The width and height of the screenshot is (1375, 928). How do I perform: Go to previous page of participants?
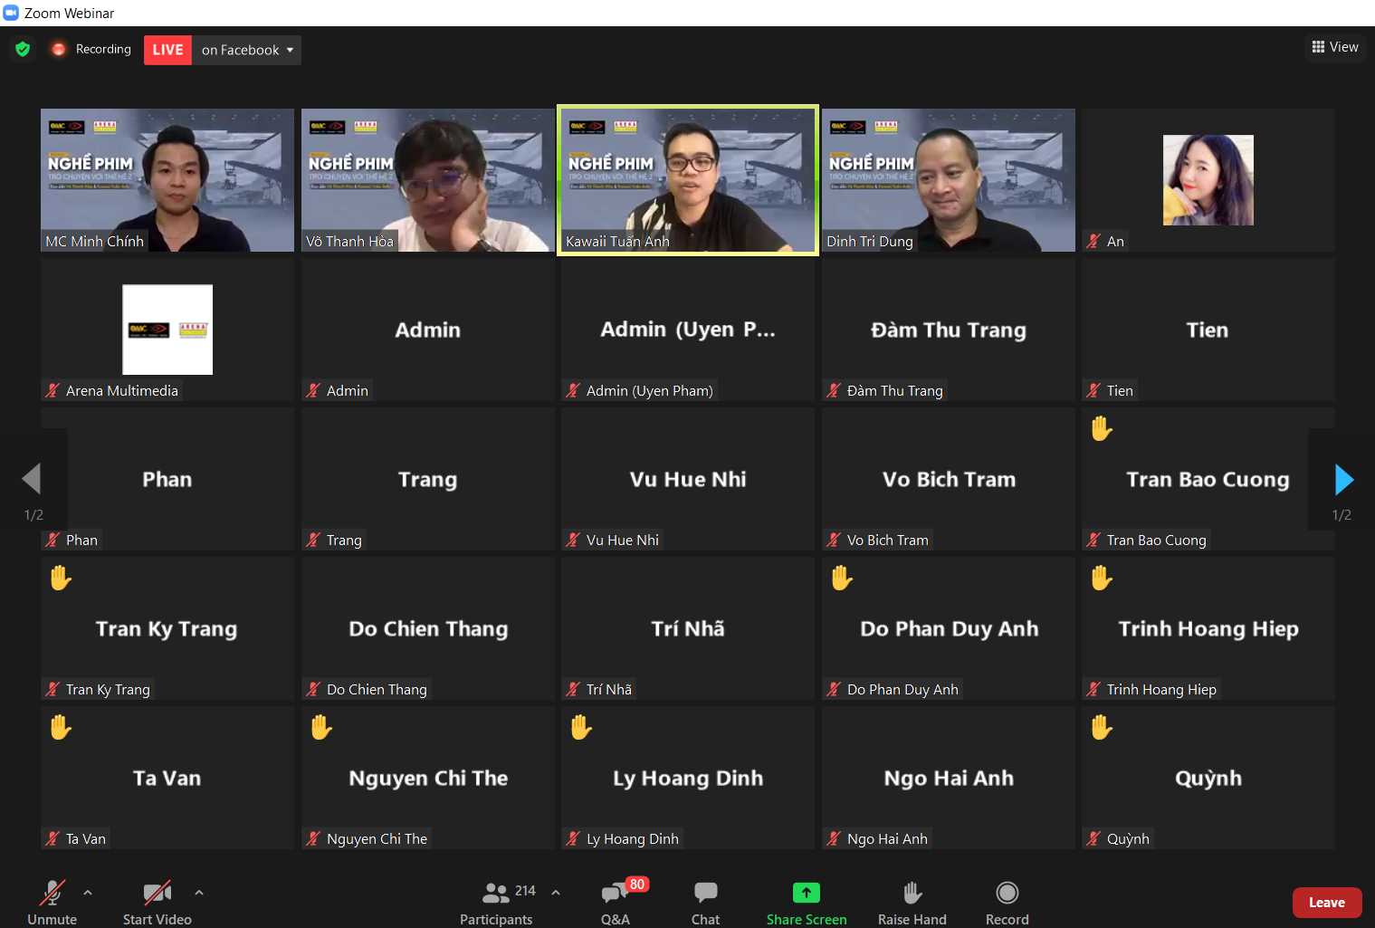(33, 480)
